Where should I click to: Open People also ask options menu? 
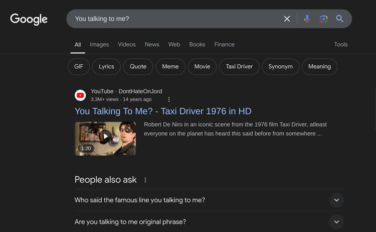(145, 180)
